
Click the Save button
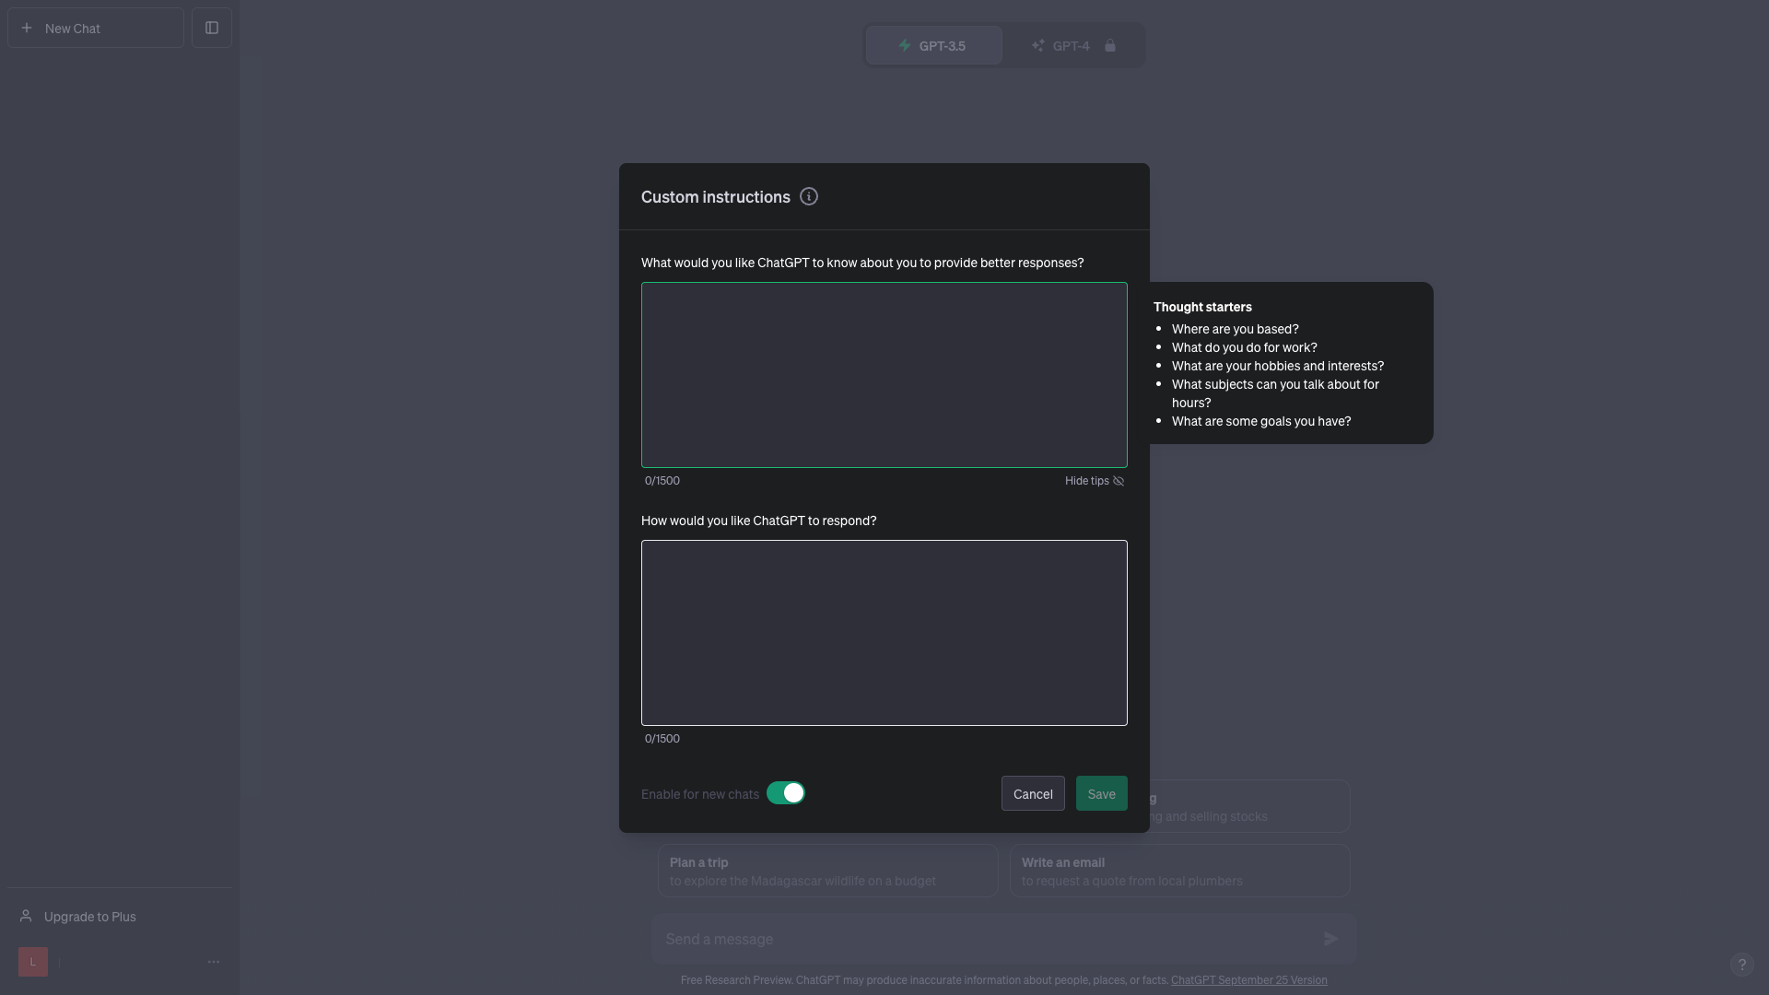pos(1101,793)
